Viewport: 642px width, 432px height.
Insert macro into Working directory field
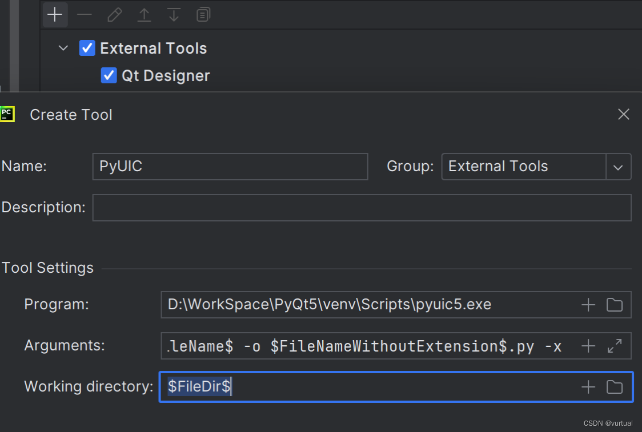(x=588, y=386)
